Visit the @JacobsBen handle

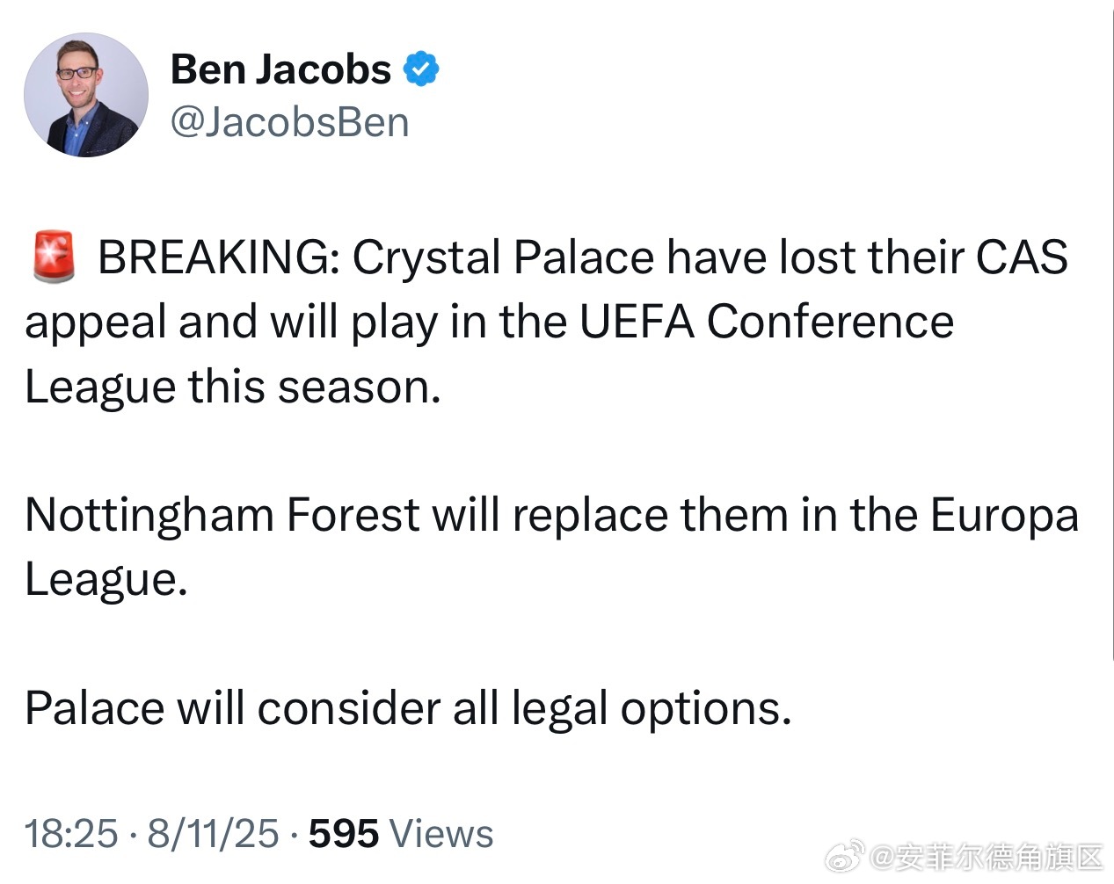tap(289, 122)
